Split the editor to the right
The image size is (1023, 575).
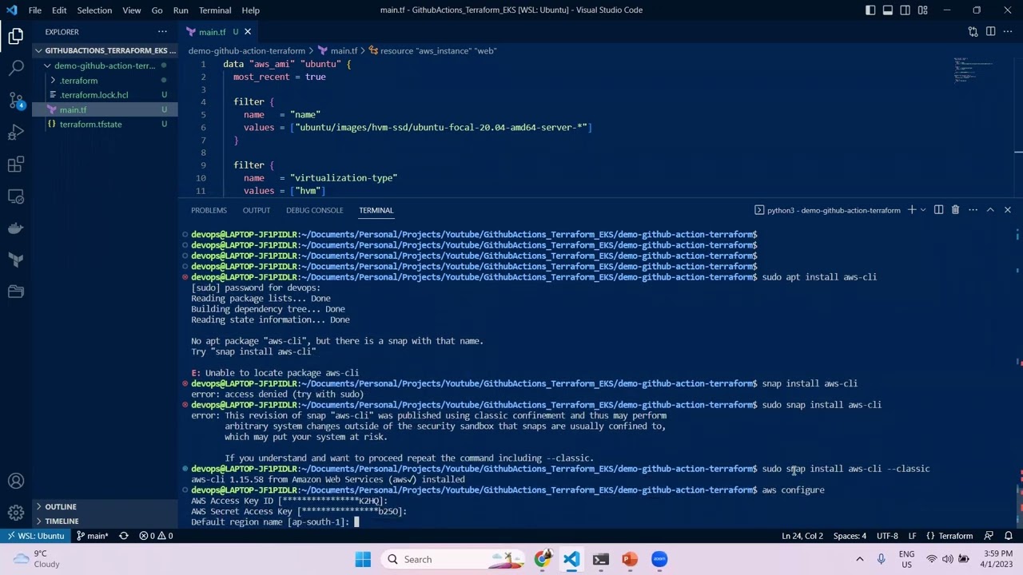point(990,32)
